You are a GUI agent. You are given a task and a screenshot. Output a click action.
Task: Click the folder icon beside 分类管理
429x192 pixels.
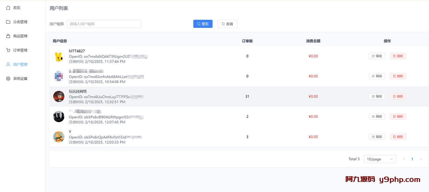pos(8,22)
